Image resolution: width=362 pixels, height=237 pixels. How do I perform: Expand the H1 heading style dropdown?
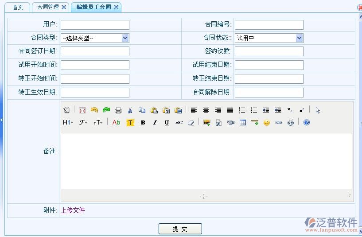[x=68, y=123]
